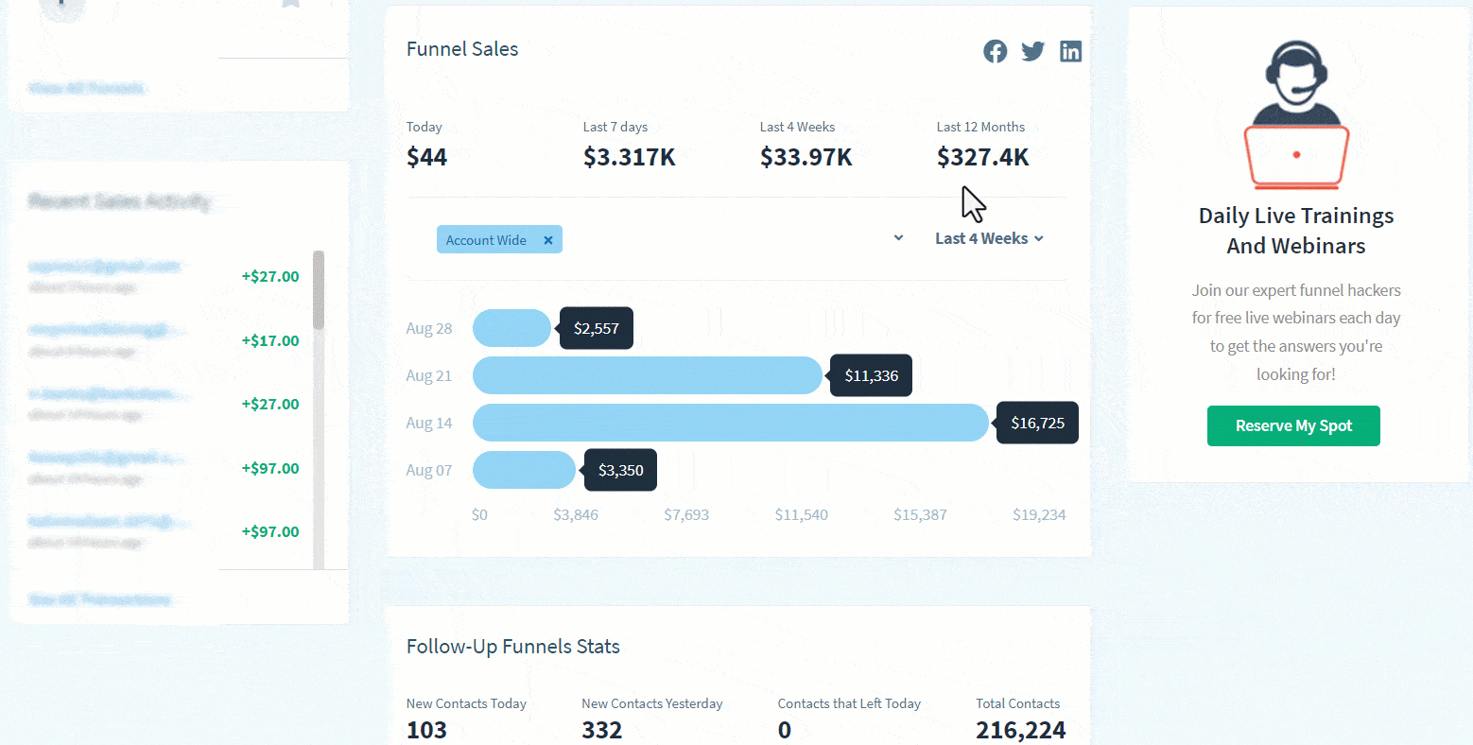Select the Aug 14 sales bar
This screenshot has width=1473, height=745.
(x=730, y=423)
